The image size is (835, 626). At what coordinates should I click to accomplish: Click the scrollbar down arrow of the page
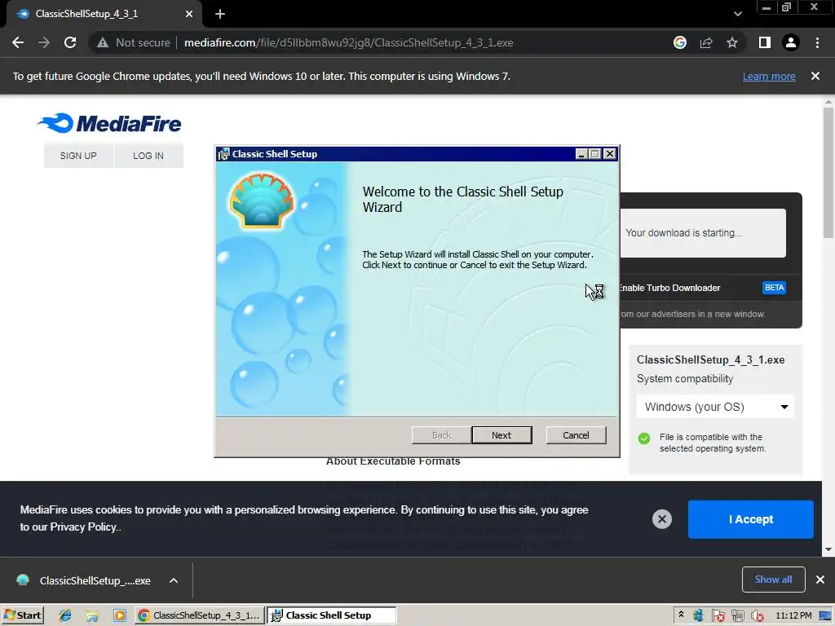click(x=828, y=549)
